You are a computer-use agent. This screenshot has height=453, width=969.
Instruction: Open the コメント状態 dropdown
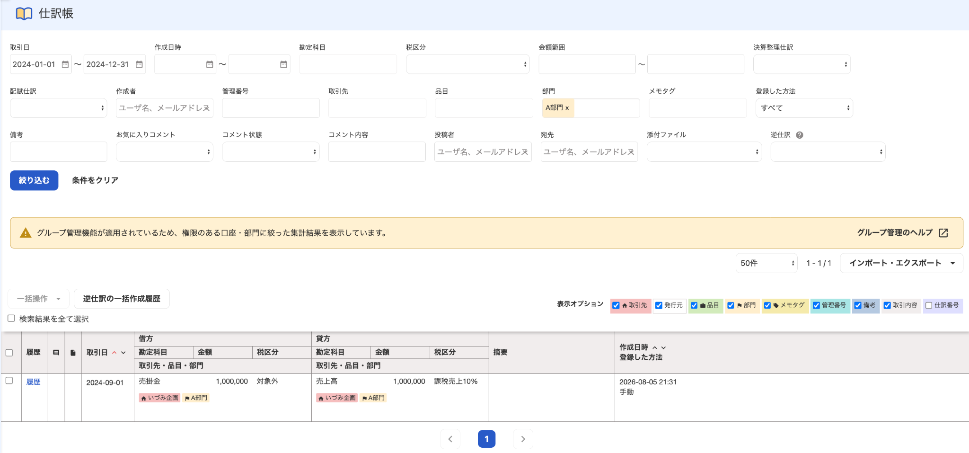tap(271, 152)
